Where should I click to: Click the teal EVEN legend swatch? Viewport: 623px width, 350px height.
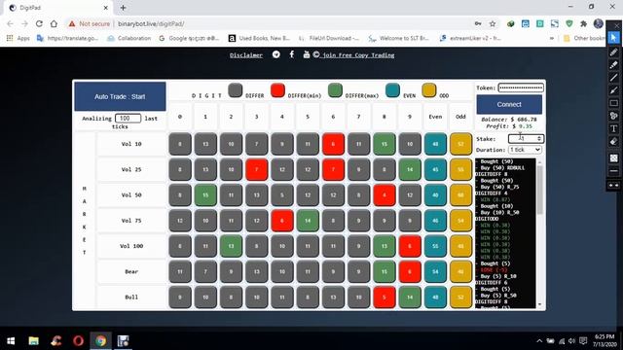click(392, 90)
